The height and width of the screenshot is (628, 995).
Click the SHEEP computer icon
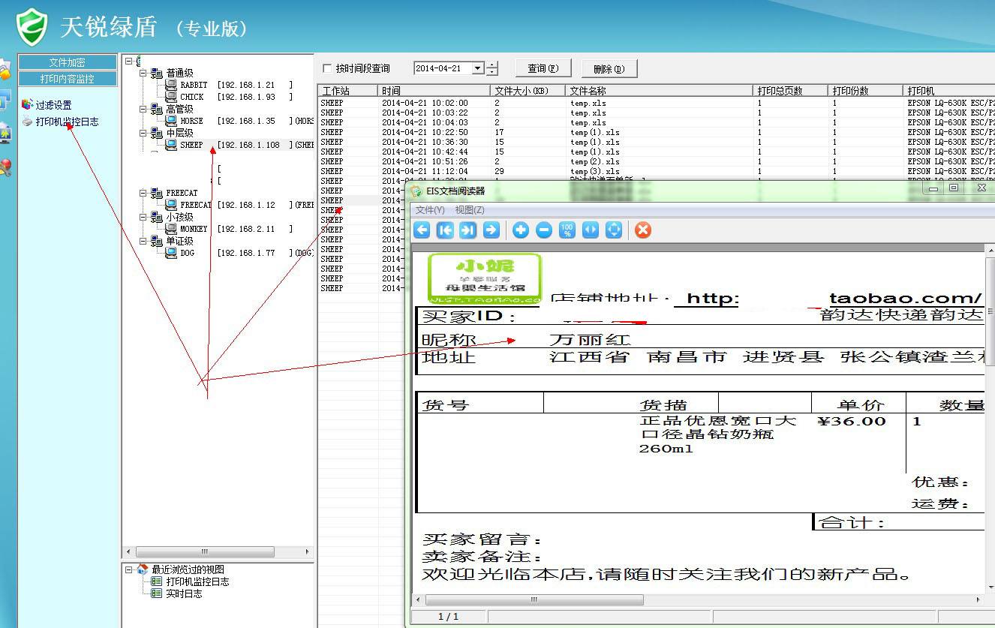[171, 145]
